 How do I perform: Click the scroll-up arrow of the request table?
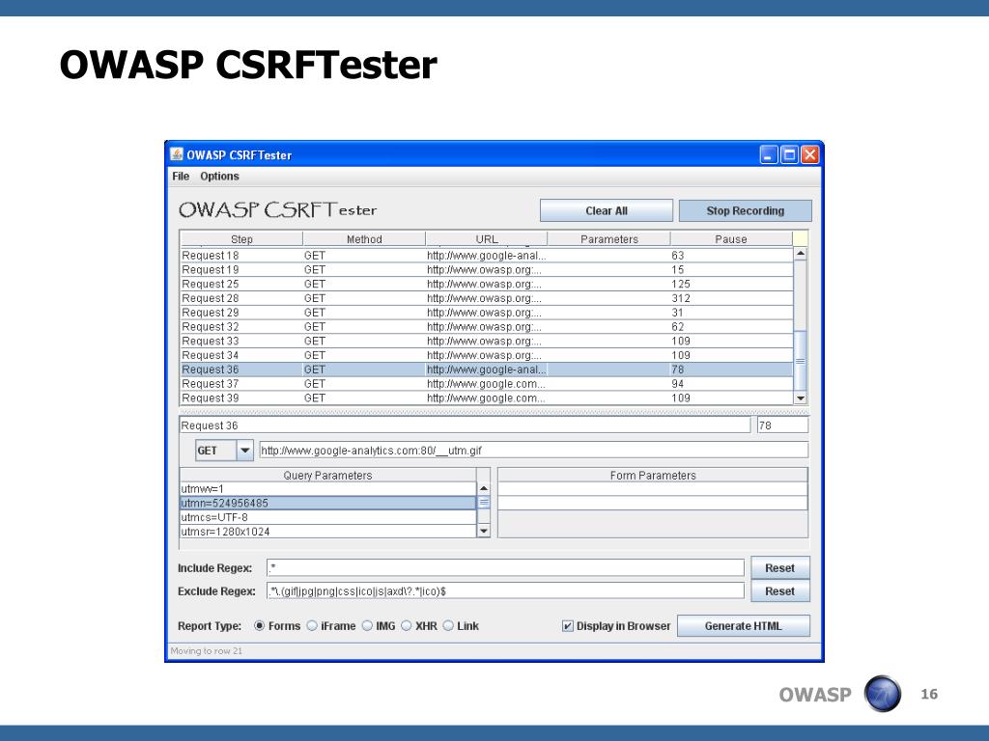[801, 254]
